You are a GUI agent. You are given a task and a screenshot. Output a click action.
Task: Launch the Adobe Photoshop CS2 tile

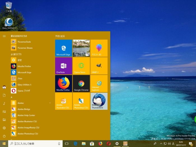pyautogui.click(x=81, y=101)
